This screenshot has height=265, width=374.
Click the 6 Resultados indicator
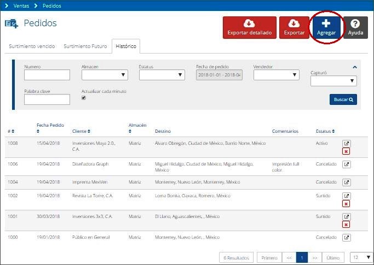point(236,257)
